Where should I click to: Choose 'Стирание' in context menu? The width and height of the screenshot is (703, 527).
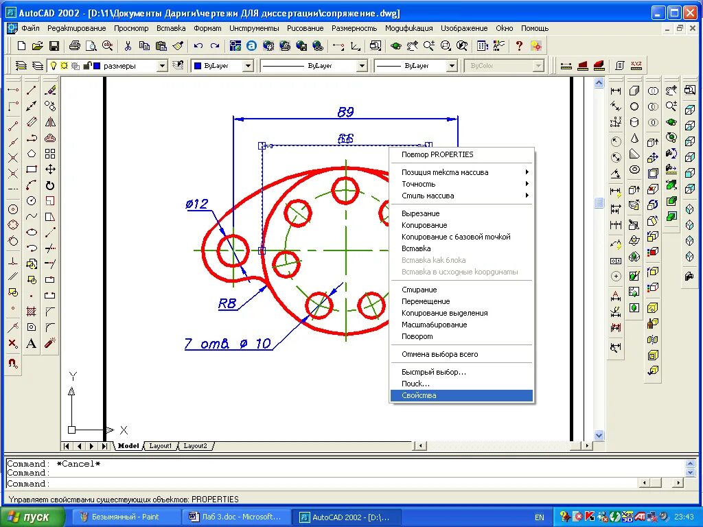point(462,290)
